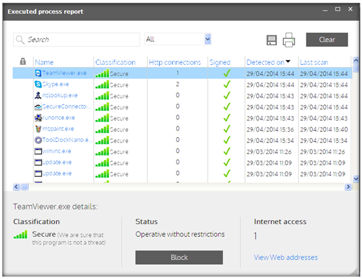Click the classification bars in the details panel
The image size is (362, 279).
point(21,234)
